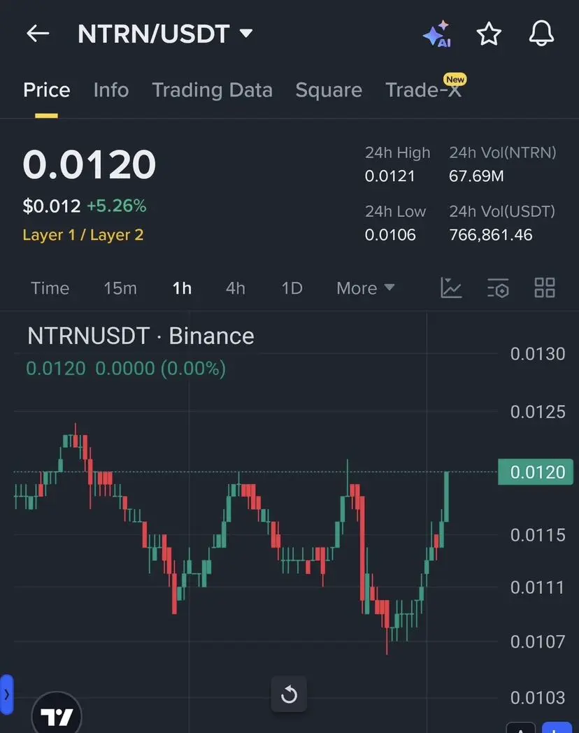579x733 pixels.
Task: Click the 24h Vol(USDT) value 766,861.46
Action: click(x=491, y=235)
